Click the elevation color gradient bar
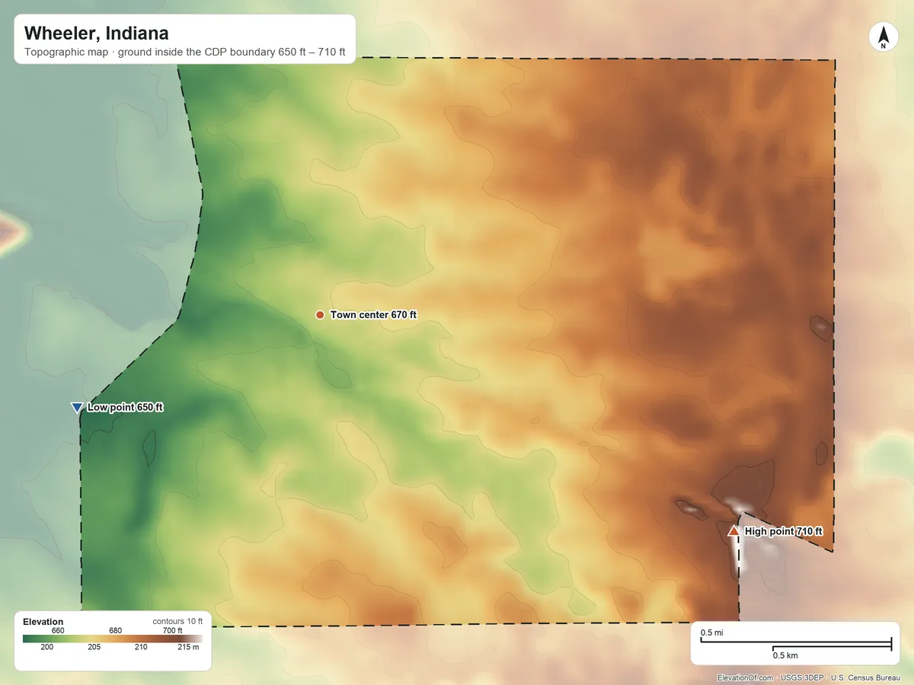Image resolution: width=914 pixels, height=685 pixels. tap(111, 639)
